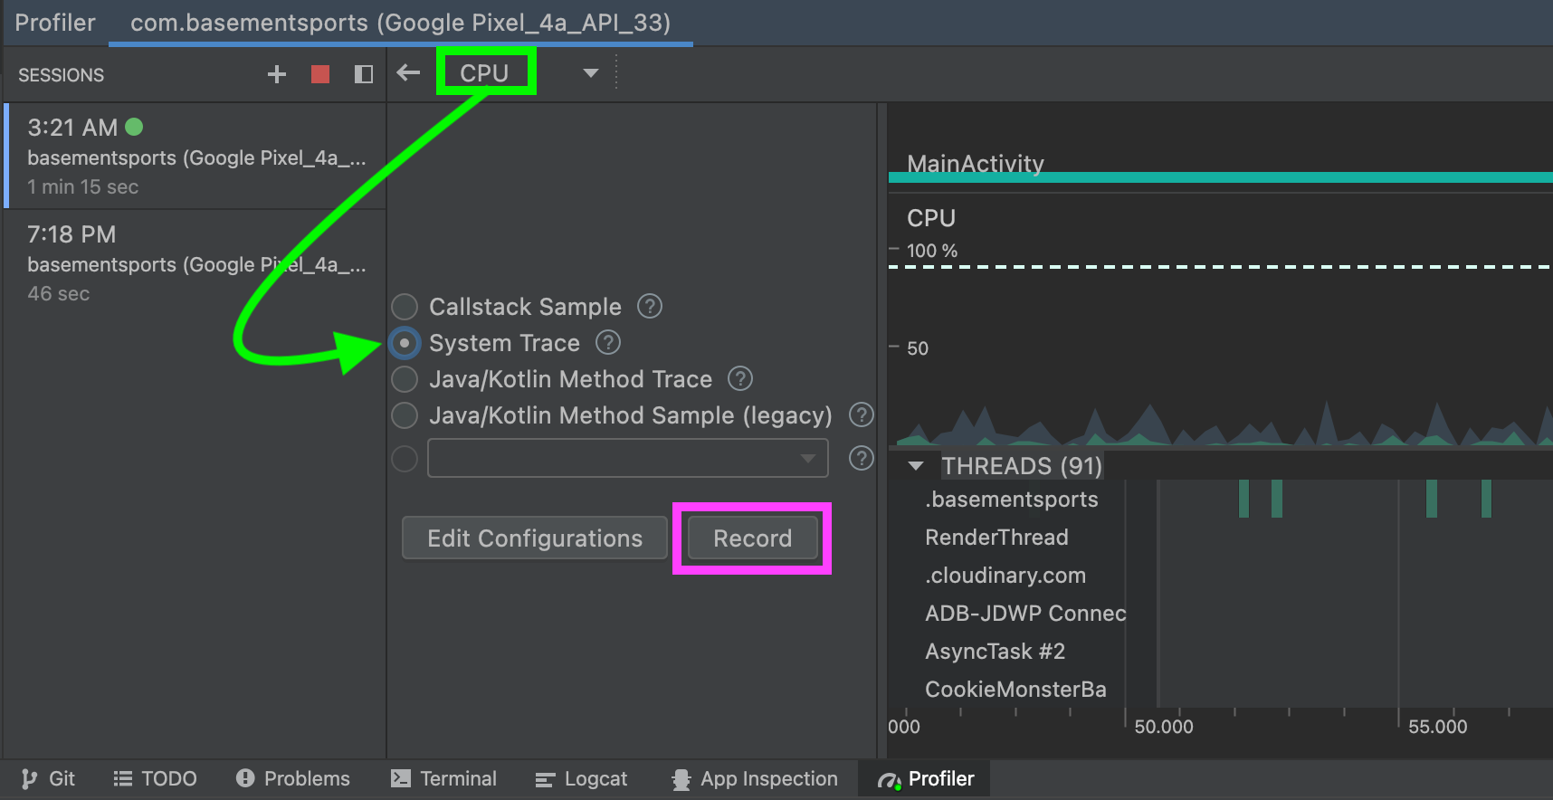This screenshot has width=1553, height=800.
Task: Select the 7:18 PM session
Action: pos(195,263)
